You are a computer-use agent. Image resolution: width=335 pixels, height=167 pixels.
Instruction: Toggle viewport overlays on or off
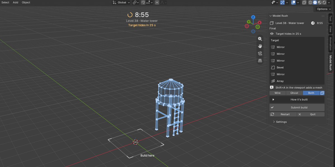[293, 3]
